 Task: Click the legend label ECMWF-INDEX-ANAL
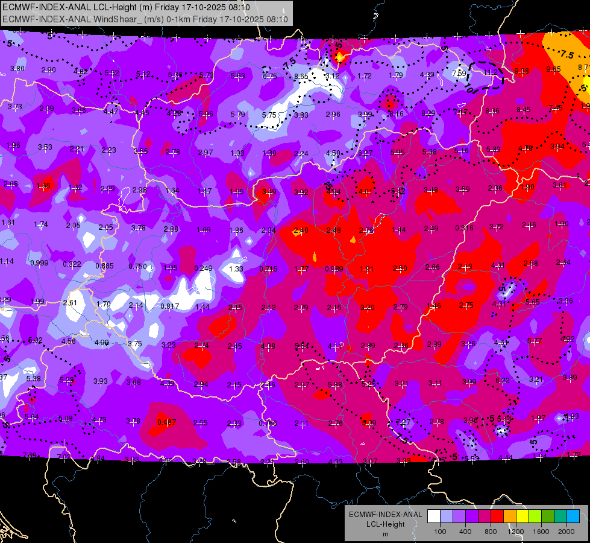pyautogui.click(x=385, y=515)
